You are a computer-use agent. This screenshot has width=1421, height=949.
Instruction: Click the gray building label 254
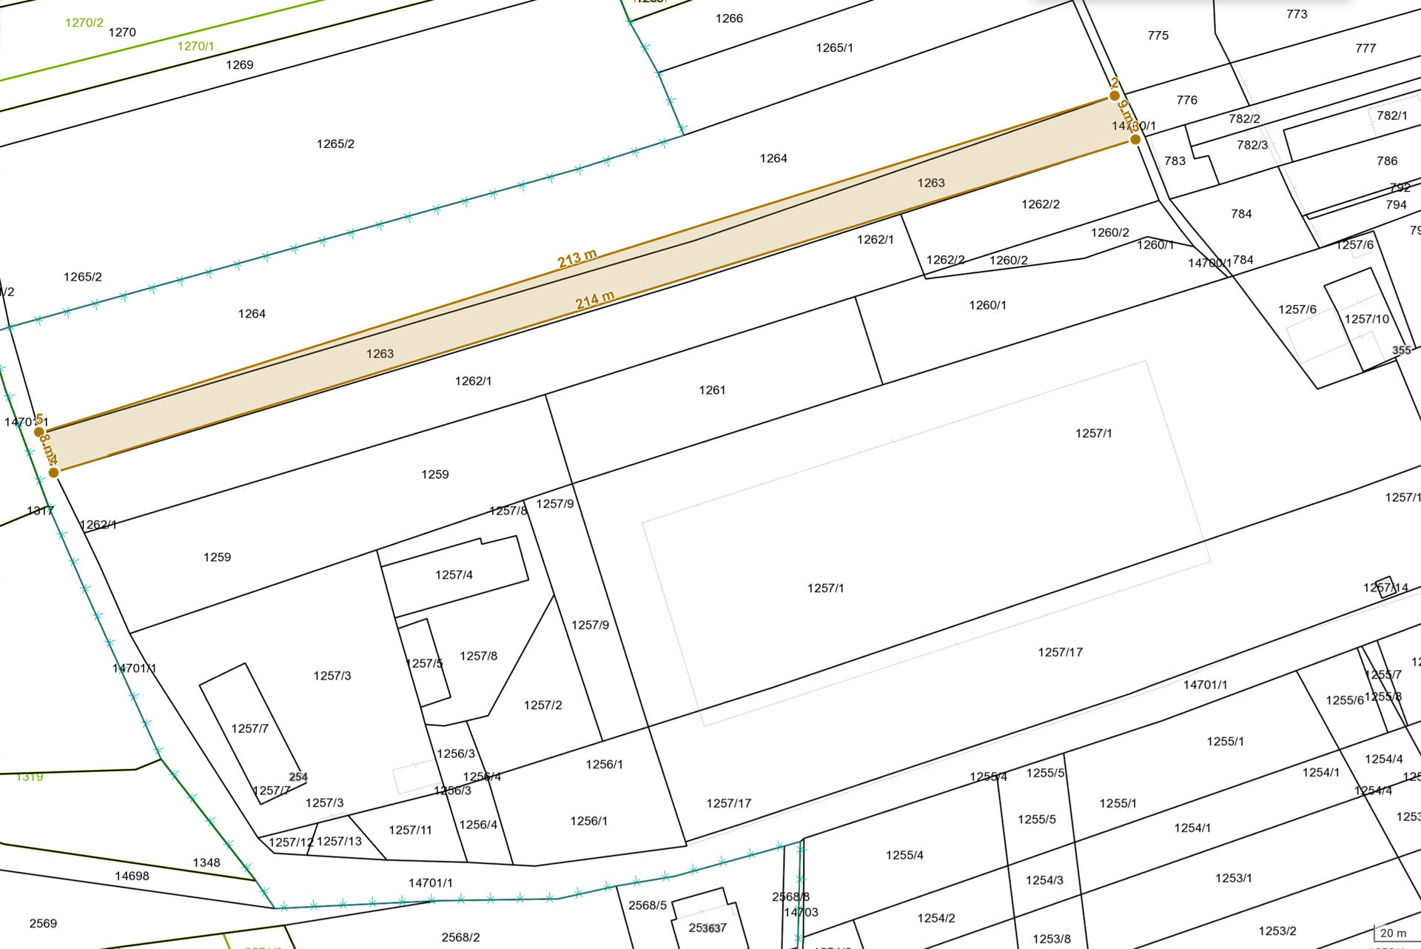[x=298, y=778]
